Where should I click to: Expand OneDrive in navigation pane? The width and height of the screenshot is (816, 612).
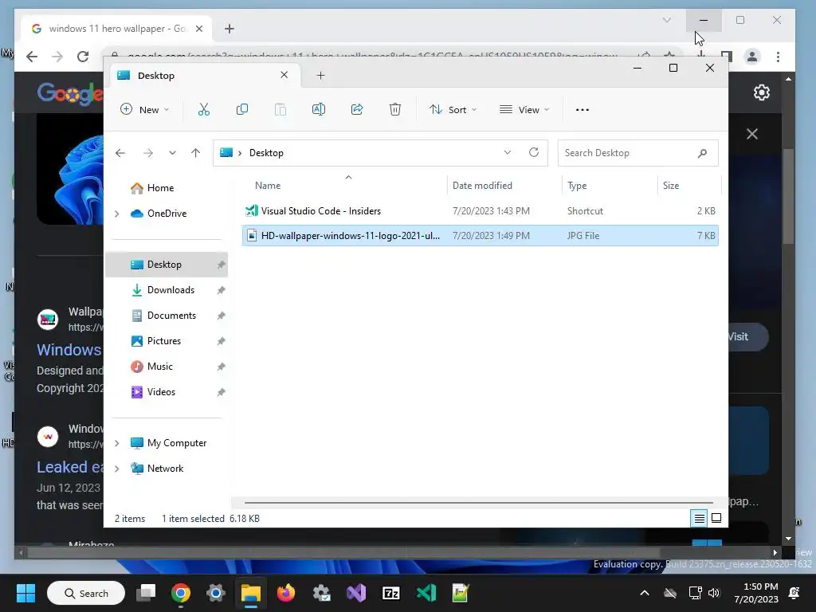[116, 214]
